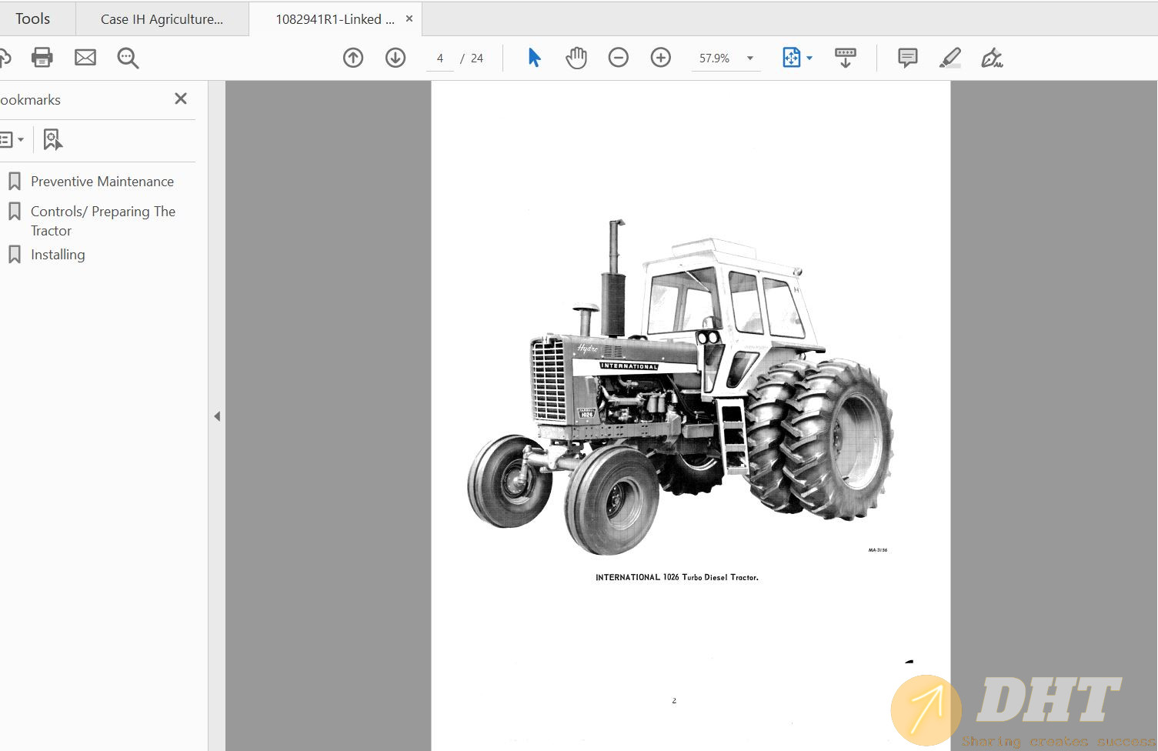Click the find bookmark icon
The height and width of the screenshot is (751, 1158).
click(x=52, y=139)
